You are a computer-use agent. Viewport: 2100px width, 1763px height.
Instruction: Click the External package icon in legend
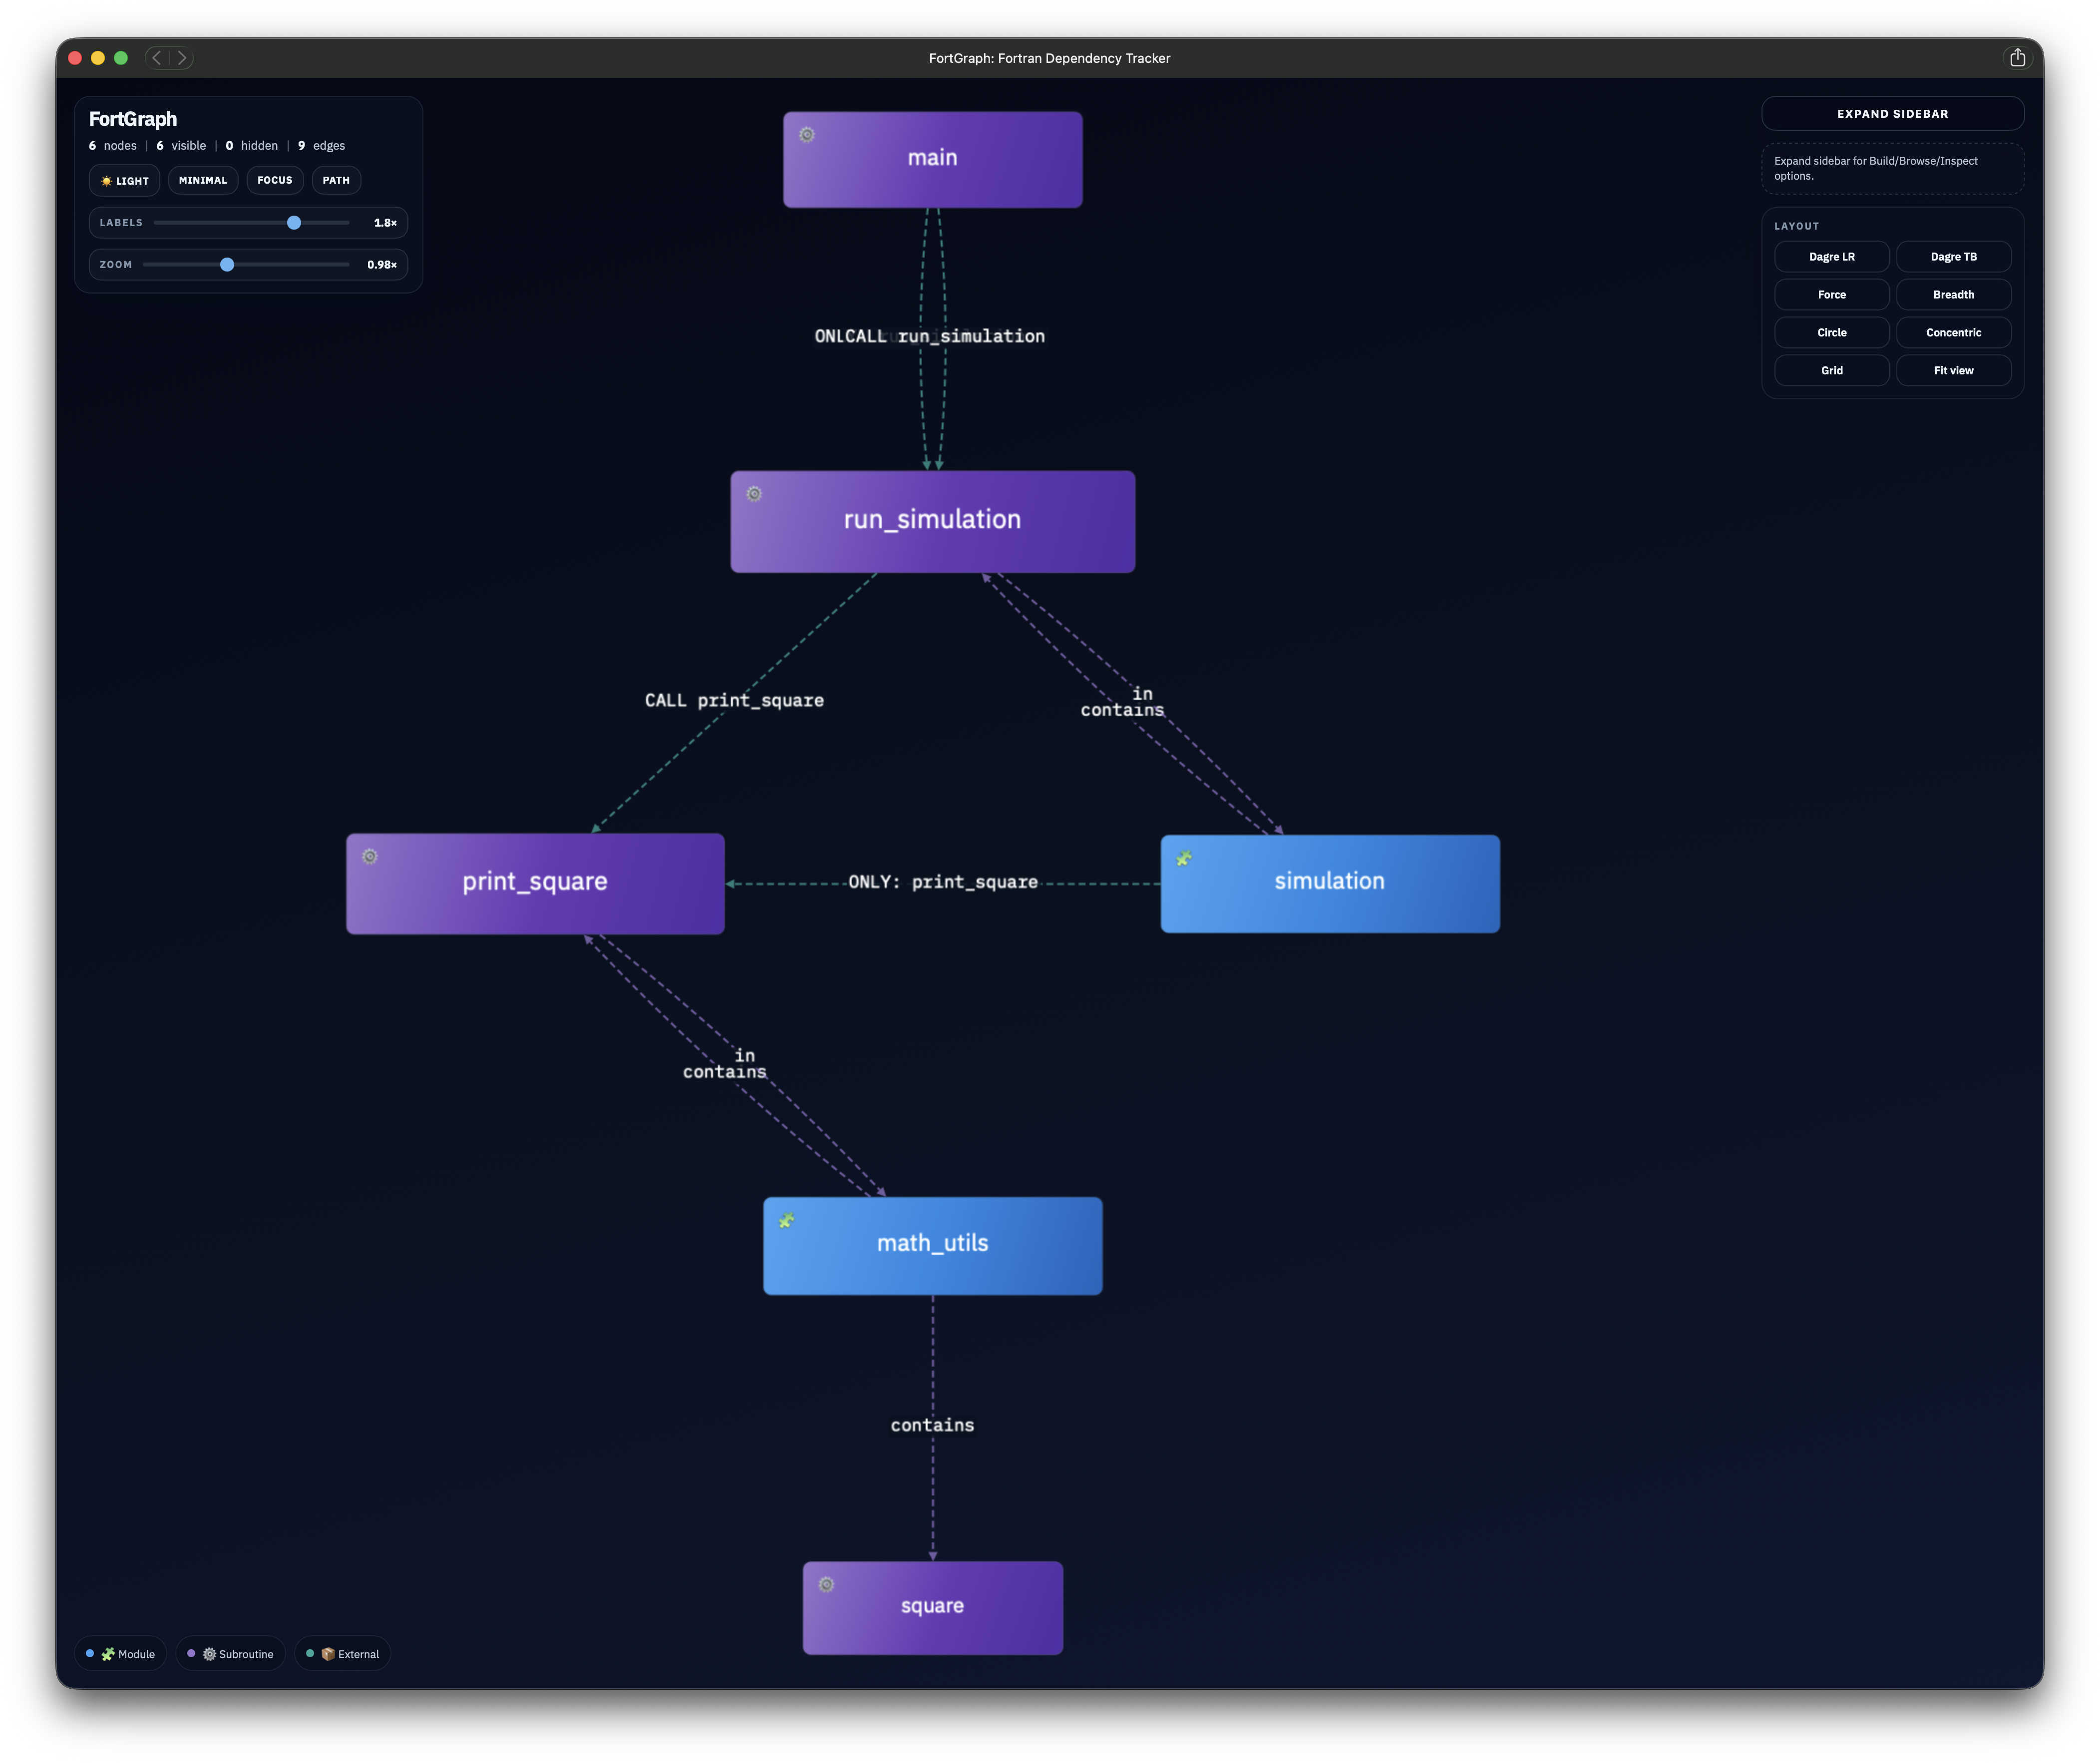[328, 1654]
